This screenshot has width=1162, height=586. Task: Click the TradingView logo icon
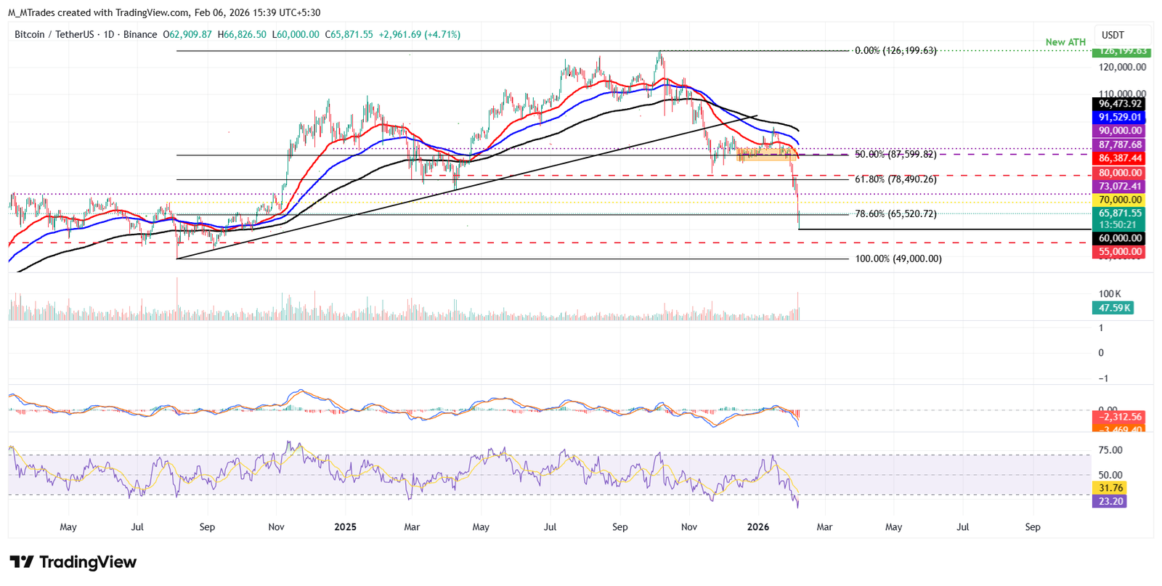pyautogui.click(x=22, y=562)
